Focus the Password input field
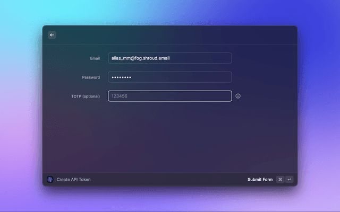The width and height of the screenshot is (340, 212). 169,77
